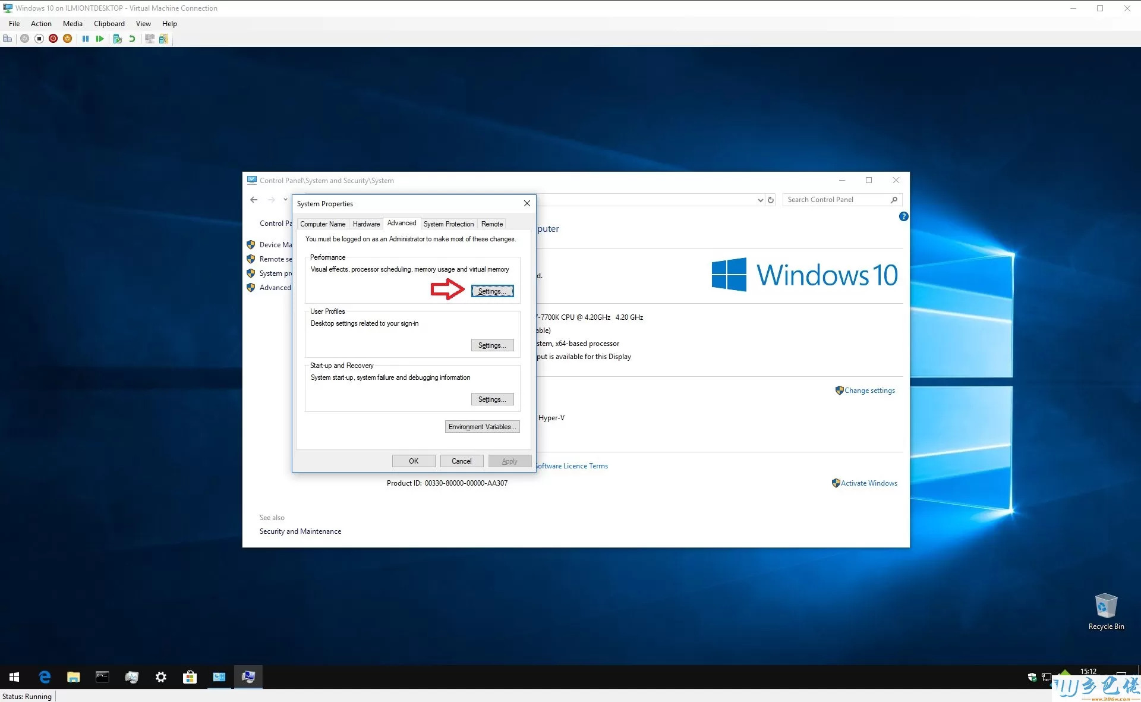
Task: Turn off the VM with the stop icon
Action: (39, 39)
